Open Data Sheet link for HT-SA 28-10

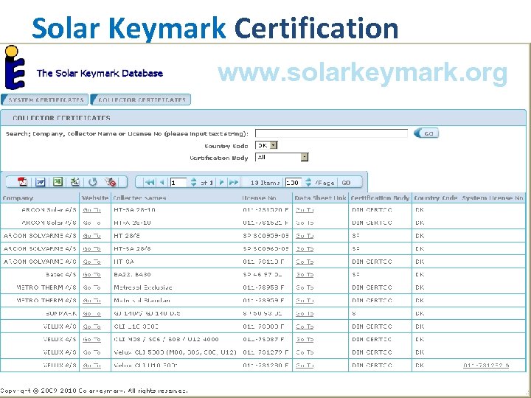(x=304, y=209)
